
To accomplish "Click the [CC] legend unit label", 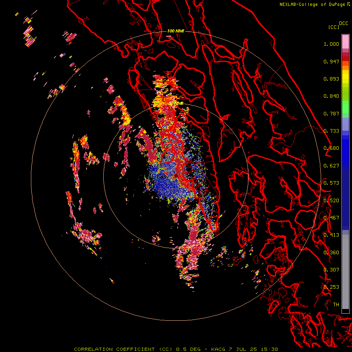I will point(334,27).
